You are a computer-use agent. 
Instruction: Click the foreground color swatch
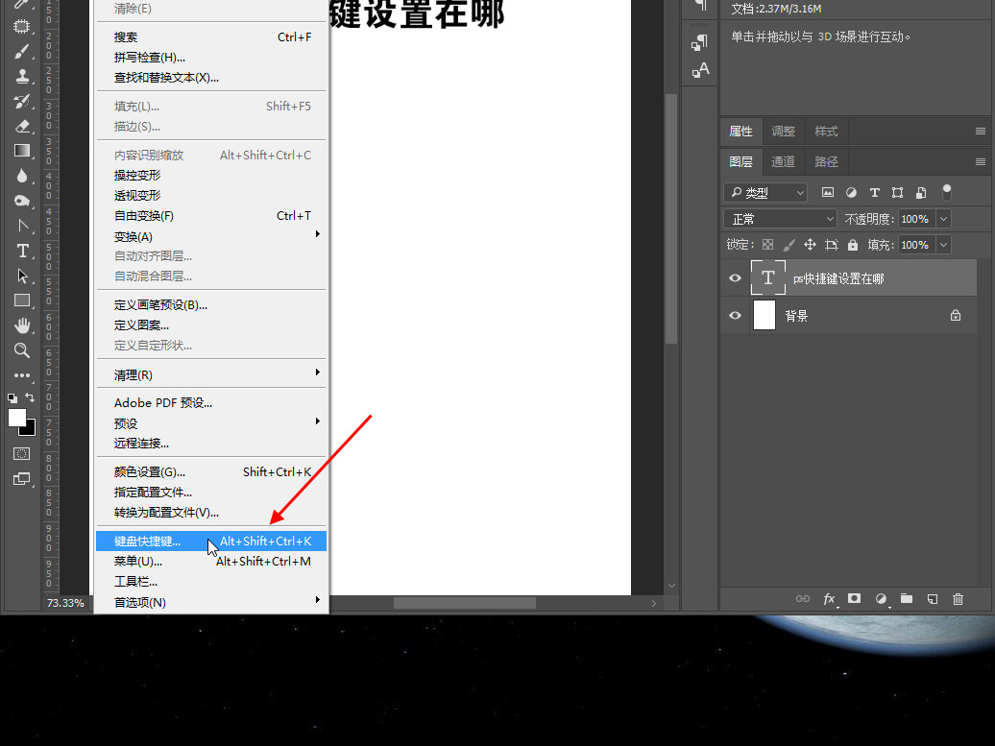(x=16, y=418)
